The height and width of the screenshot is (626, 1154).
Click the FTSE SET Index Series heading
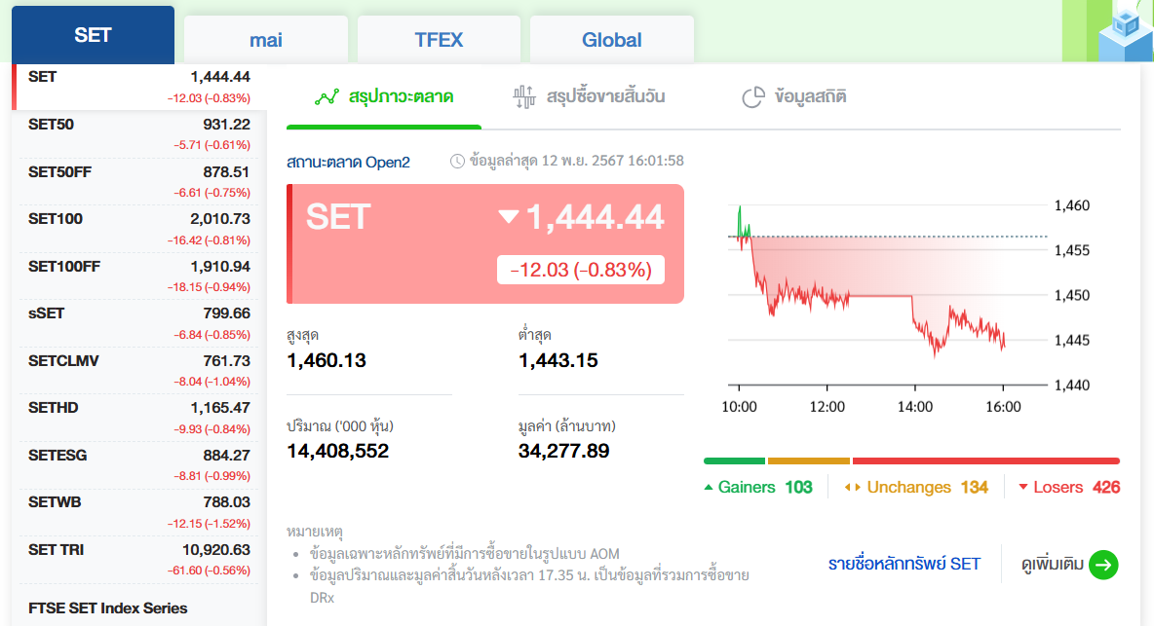click(107, 608)
